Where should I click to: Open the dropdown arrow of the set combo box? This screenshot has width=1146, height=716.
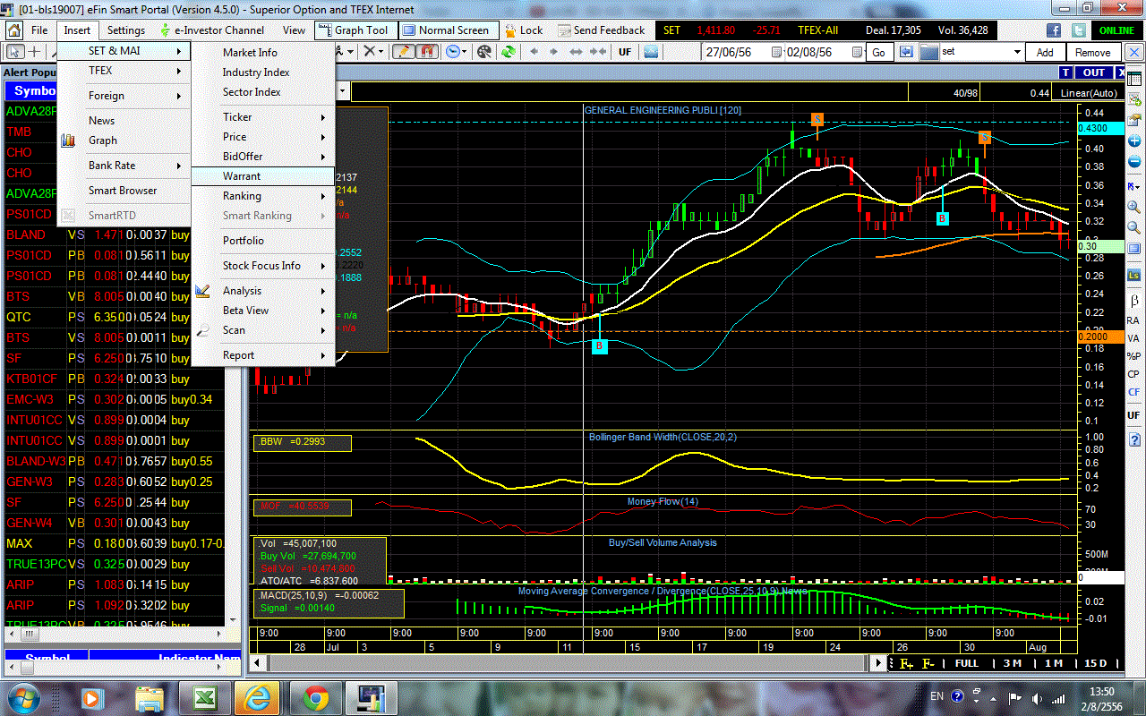[1016, 52]
